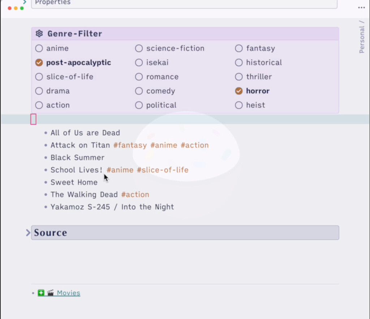This screenshot has height=319, width=370.
Task: Select the heist genre option
Action: click(x=238, y=105)
